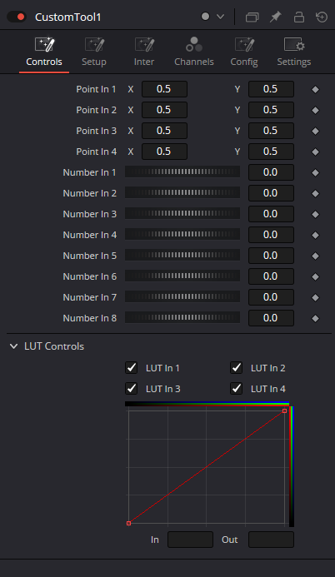This screenshot has height=577, width=335.
Task: Add keyframe for Number In 5
Action: tap(316, 256)
